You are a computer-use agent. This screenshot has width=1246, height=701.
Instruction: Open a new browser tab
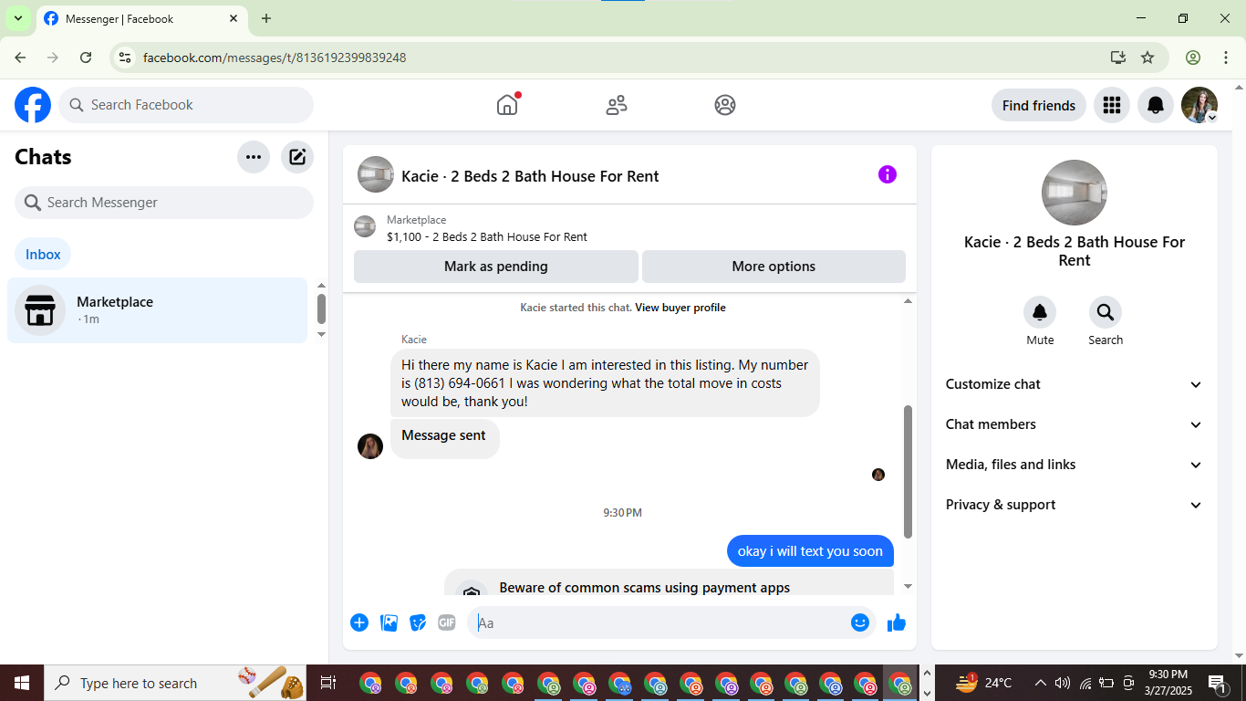click(x=266, y=18)
